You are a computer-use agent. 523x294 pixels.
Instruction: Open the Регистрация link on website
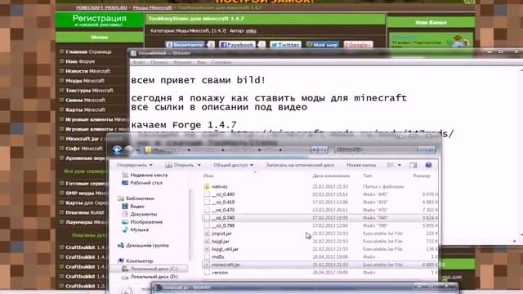[x=100, y=20]
